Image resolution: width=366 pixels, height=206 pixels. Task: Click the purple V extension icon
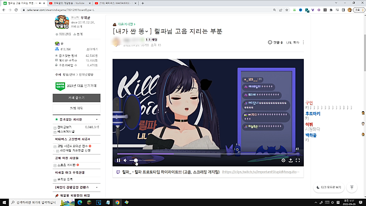[313, 10]
